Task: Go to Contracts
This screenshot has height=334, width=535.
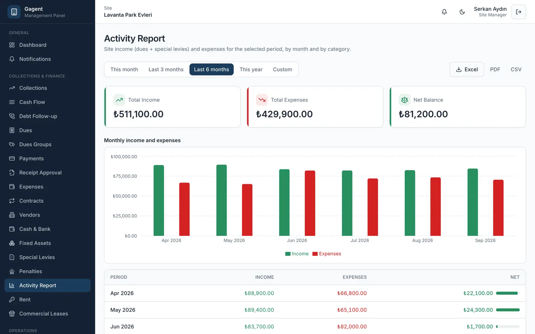Action: tap(47, 201)
